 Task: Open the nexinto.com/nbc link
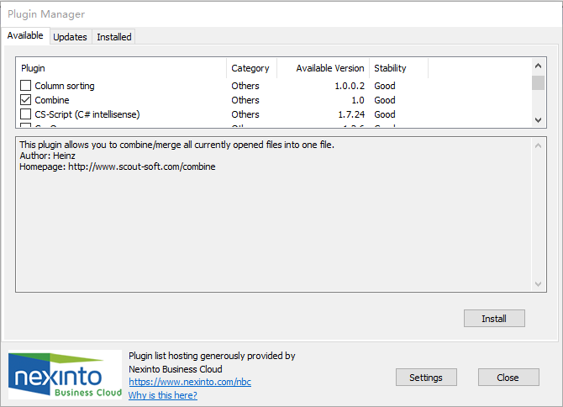(189, 382)
